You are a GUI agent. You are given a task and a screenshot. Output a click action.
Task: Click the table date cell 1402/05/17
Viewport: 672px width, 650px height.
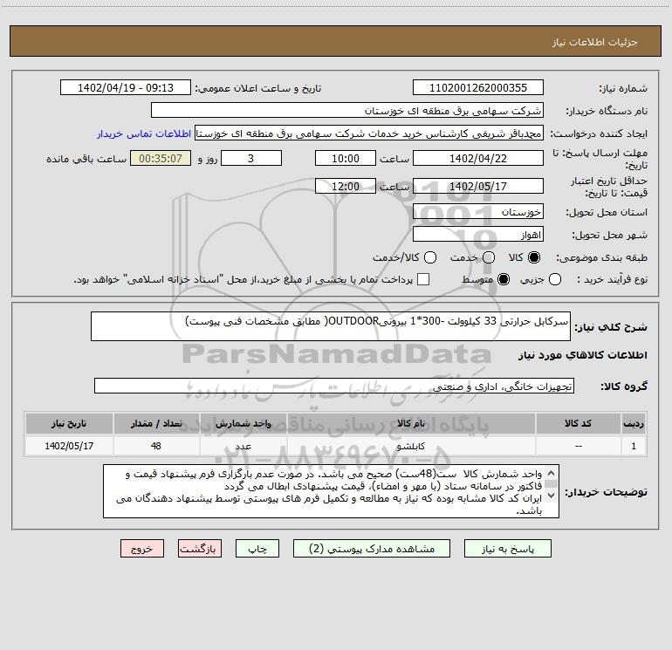click(69, 446)
